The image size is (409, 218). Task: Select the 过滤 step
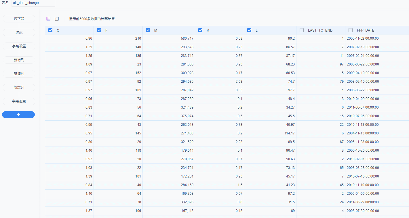(x=19, y=32)
